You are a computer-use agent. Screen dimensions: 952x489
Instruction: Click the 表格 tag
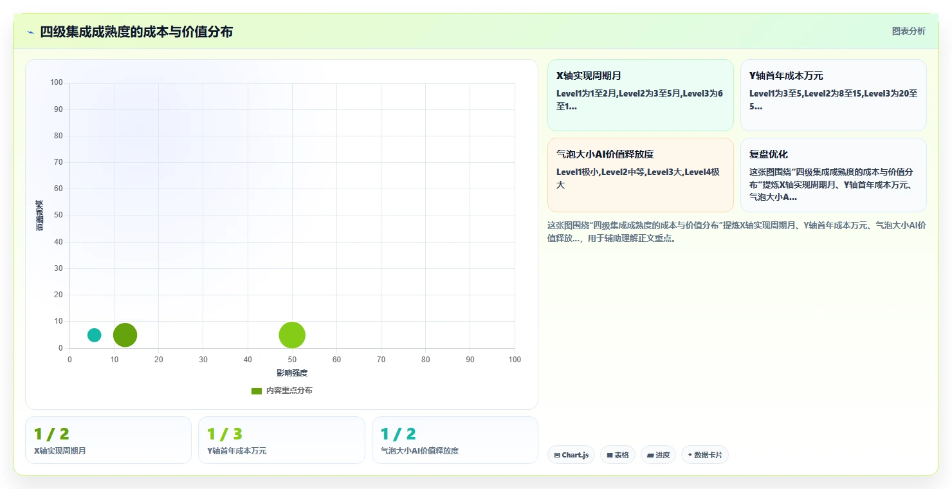click(618, 455)
